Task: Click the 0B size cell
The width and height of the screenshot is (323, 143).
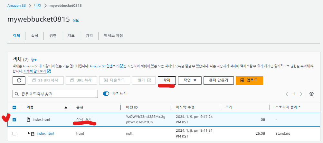Action: 263,119
